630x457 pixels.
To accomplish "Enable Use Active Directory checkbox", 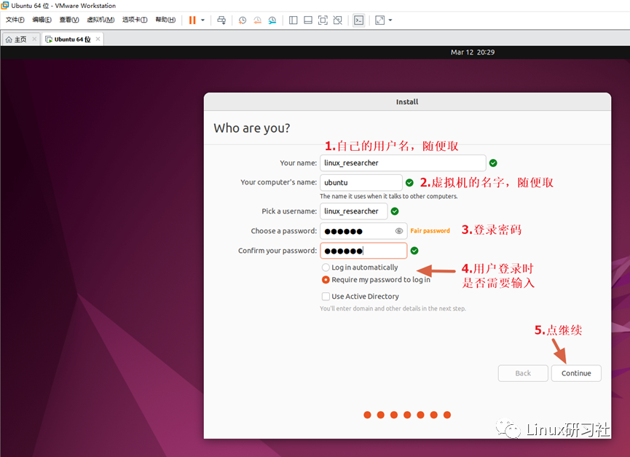I will click(326, 296).
